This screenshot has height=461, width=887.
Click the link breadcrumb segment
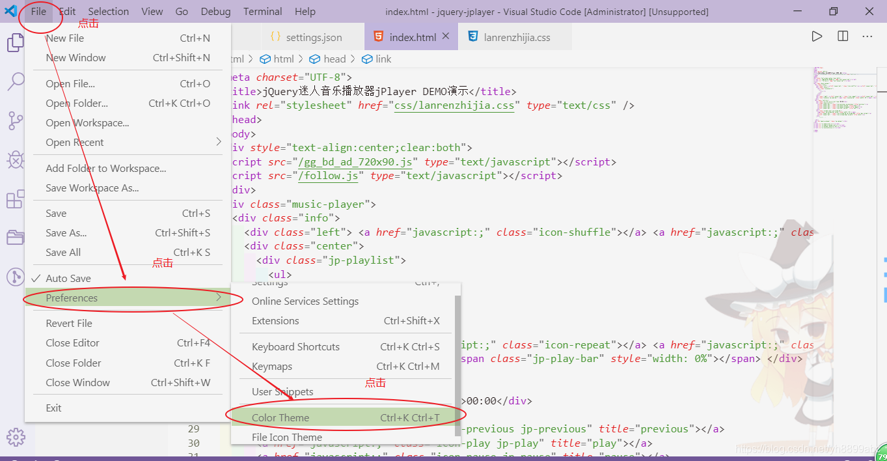(x=377, y=59)
